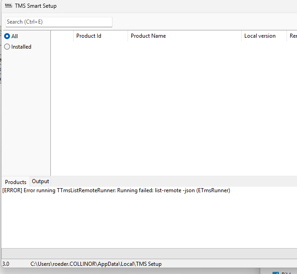Click the empty area below Installed filter
Image resolution: width=297 pixels, height=274 pixels.
[x=25, y=114]
